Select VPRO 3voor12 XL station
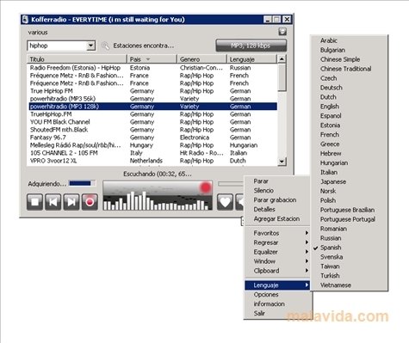409x343 pixels. (x=152, y=161)
